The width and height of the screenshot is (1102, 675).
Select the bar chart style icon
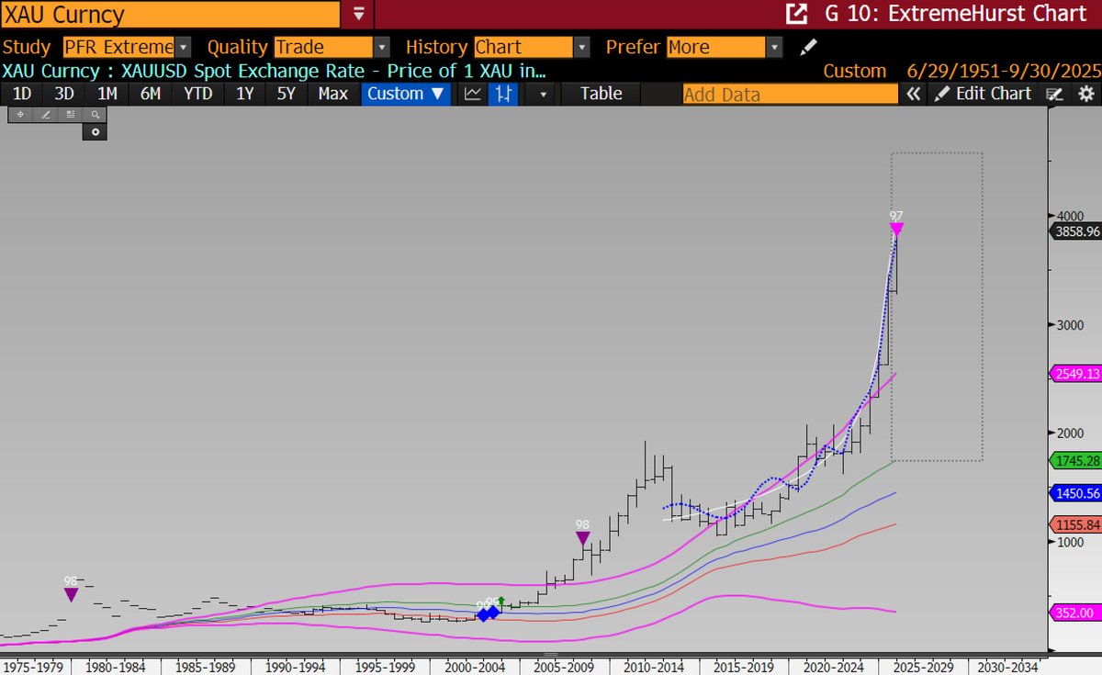point(502,94)
